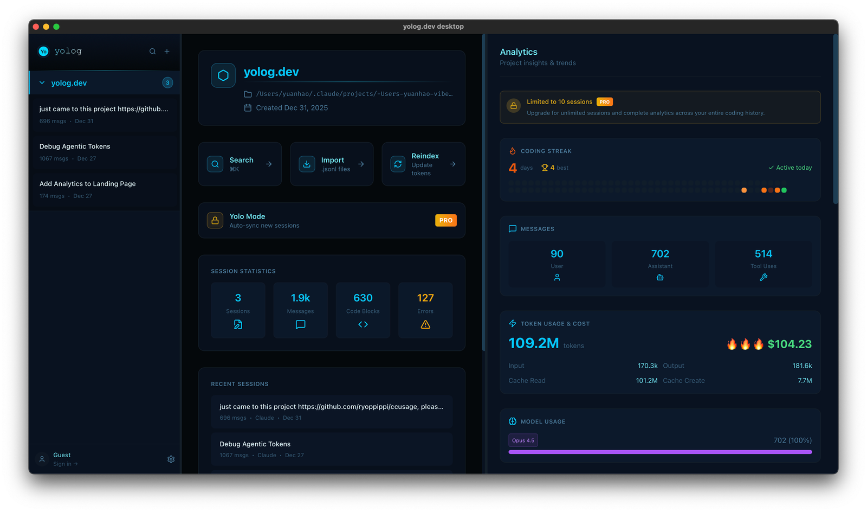This screenshot has height=512, width=867.
Task: Reindex to update tokens
Action: pos(423,164)
